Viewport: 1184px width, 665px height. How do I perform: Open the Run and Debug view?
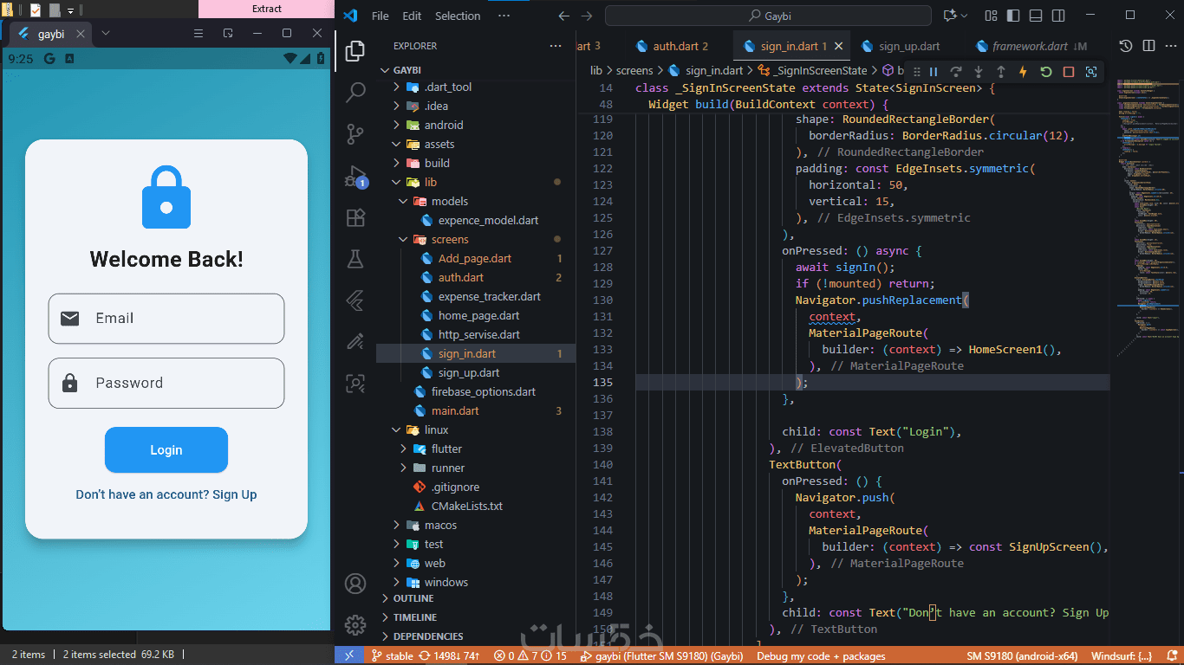tap(355, 176)
